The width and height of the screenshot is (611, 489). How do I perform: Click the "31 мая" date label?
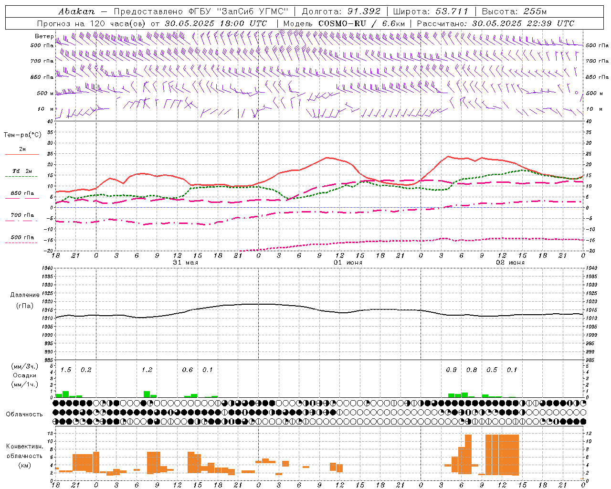click(x=185, y=263)
